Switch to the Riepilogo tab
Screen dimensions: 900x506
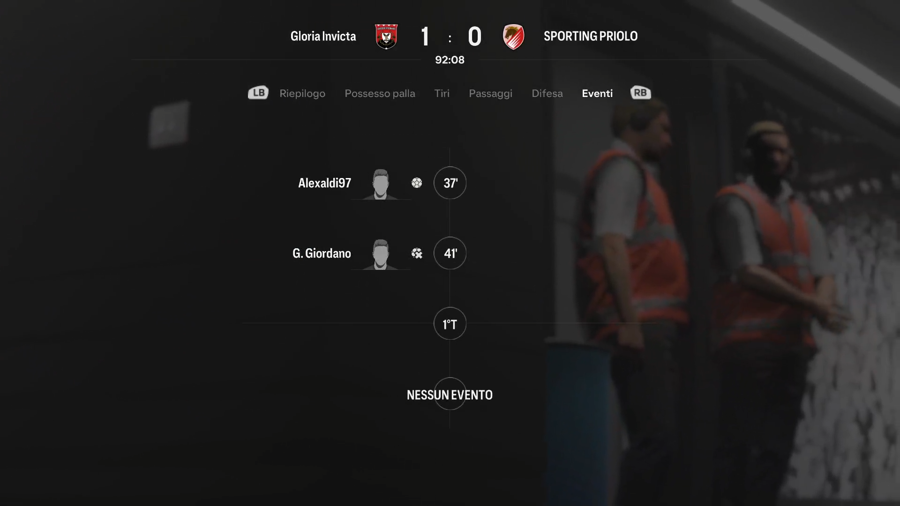click(302, 93)
